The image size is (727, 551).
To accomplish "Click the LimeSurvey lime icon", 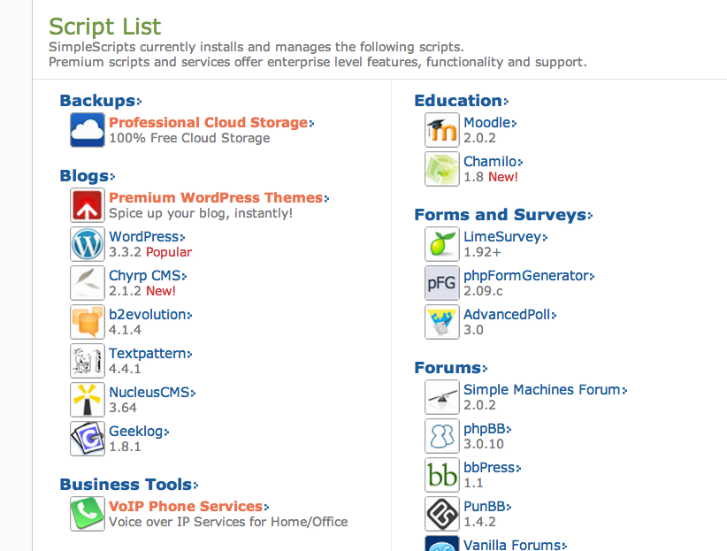I will point(442,244).
